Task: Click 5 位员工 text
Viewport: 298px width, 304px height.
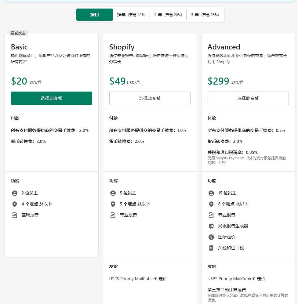Action: [128, 193]
